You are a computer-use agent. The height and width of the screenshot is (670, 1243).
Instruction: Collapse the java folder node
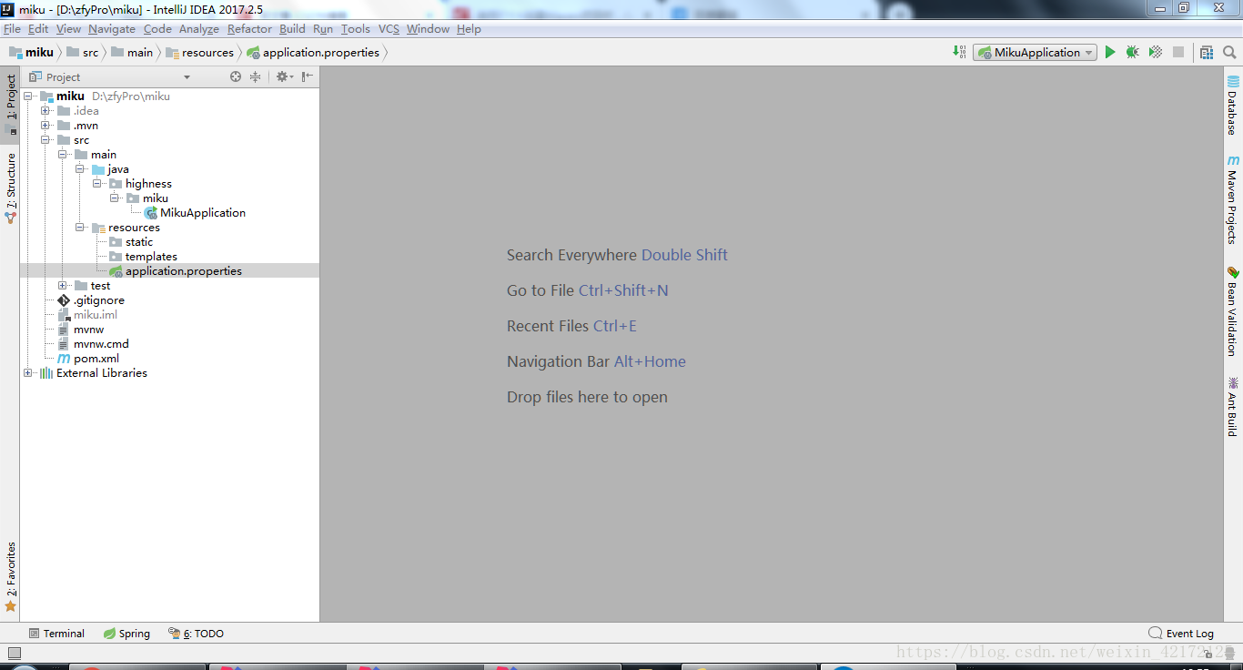tap(80, 169)
